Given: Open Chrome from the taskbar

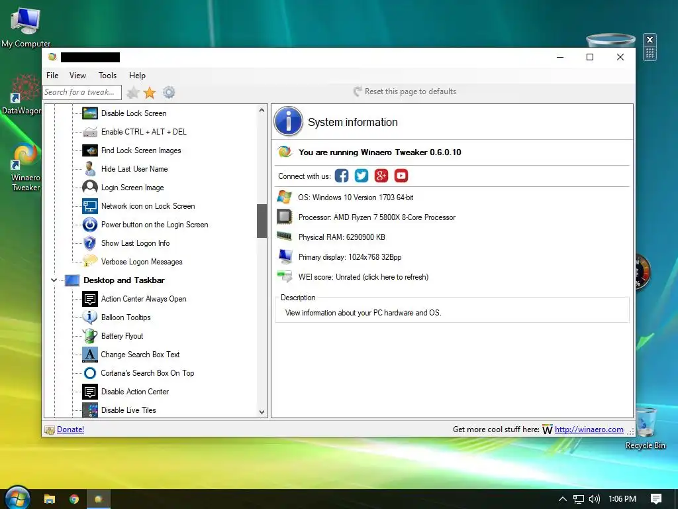Looking at the screenshot, I should coord(74,499).
